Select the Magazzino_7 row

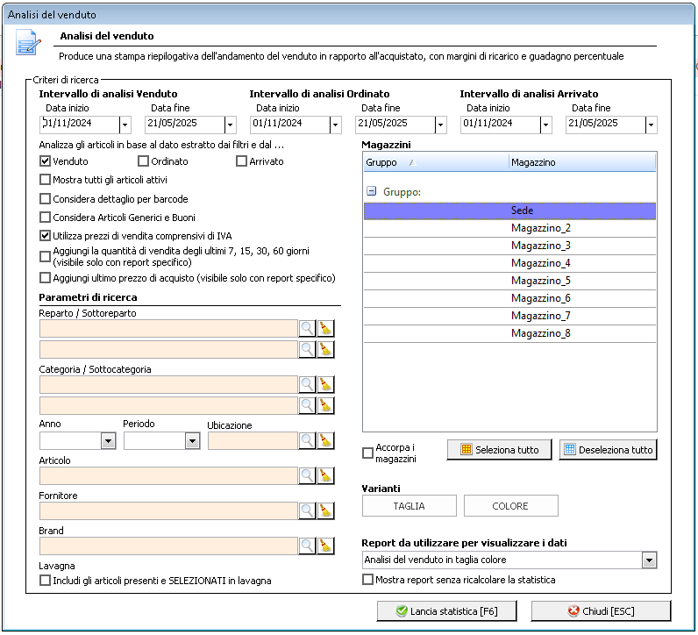pos(509,316)
